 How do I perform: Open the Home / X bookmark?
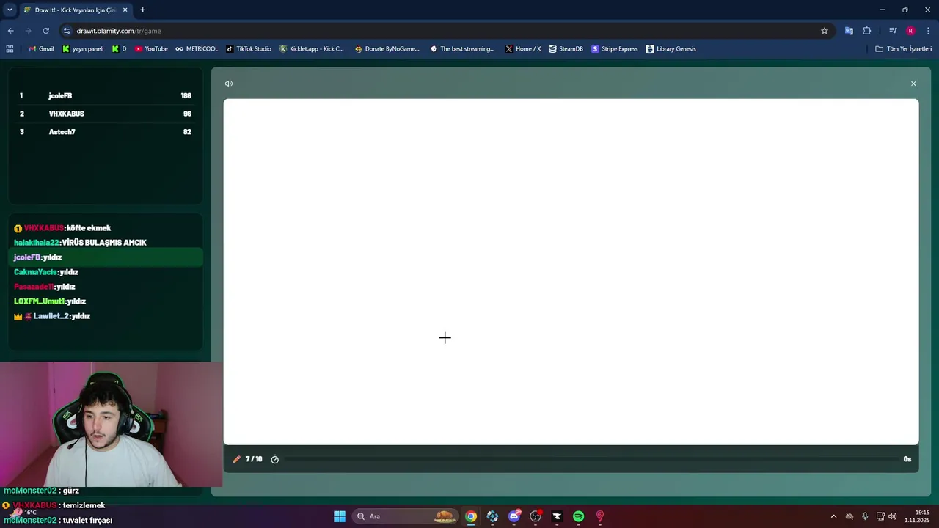click(523, 49)
